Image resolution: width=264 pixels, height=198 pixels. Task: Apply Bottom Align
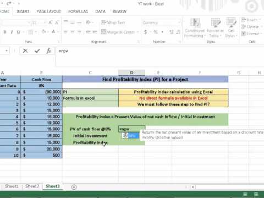point(79,23)
